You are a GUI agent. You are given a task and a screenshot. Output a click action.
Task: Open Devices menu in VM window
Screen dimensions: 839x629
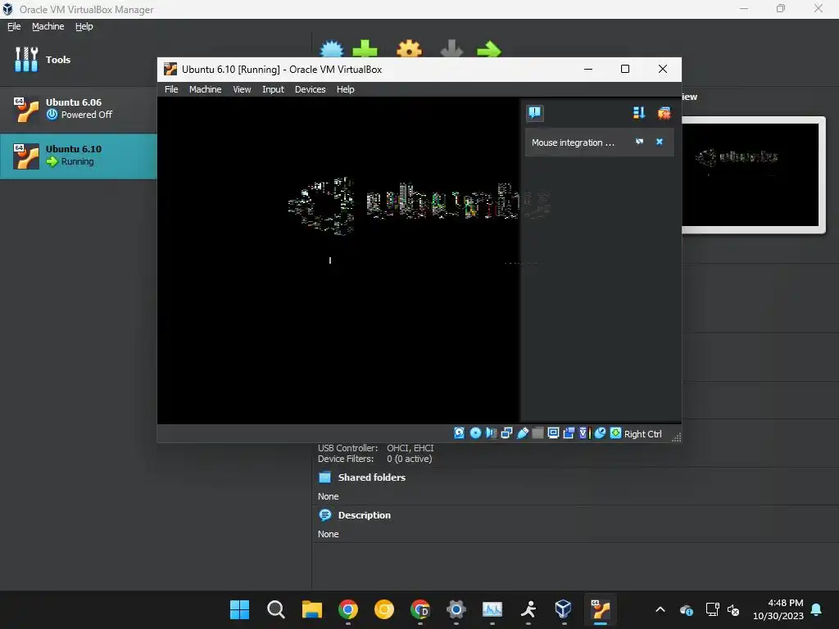tap(310, 89)
